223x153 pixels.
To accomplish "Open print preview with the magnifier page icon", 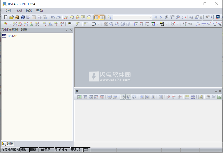I will (45, 17).
